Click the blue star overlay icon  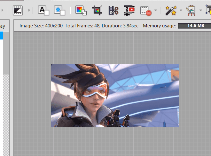point(59,10)
